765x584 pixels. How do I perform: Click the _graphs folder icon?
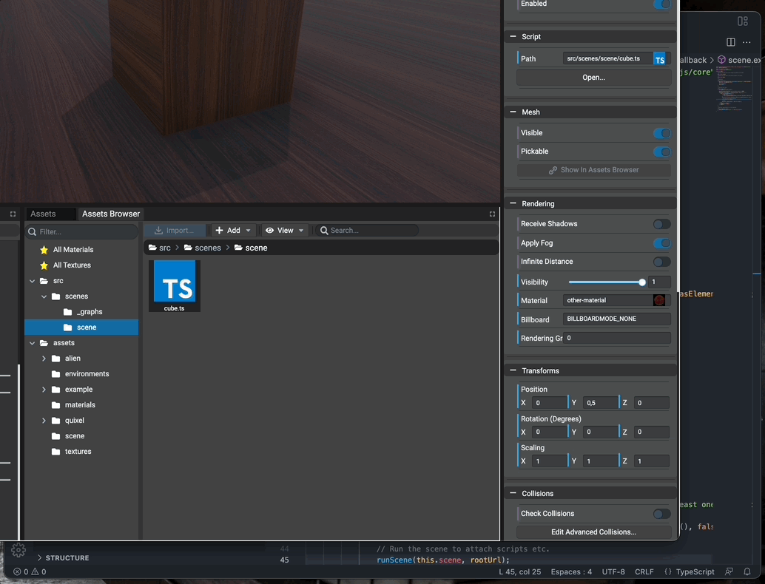point(68,312)
